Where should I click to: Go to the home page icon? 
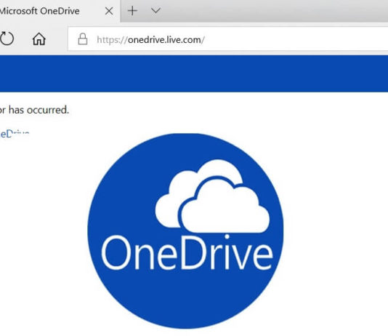(39, 39)
